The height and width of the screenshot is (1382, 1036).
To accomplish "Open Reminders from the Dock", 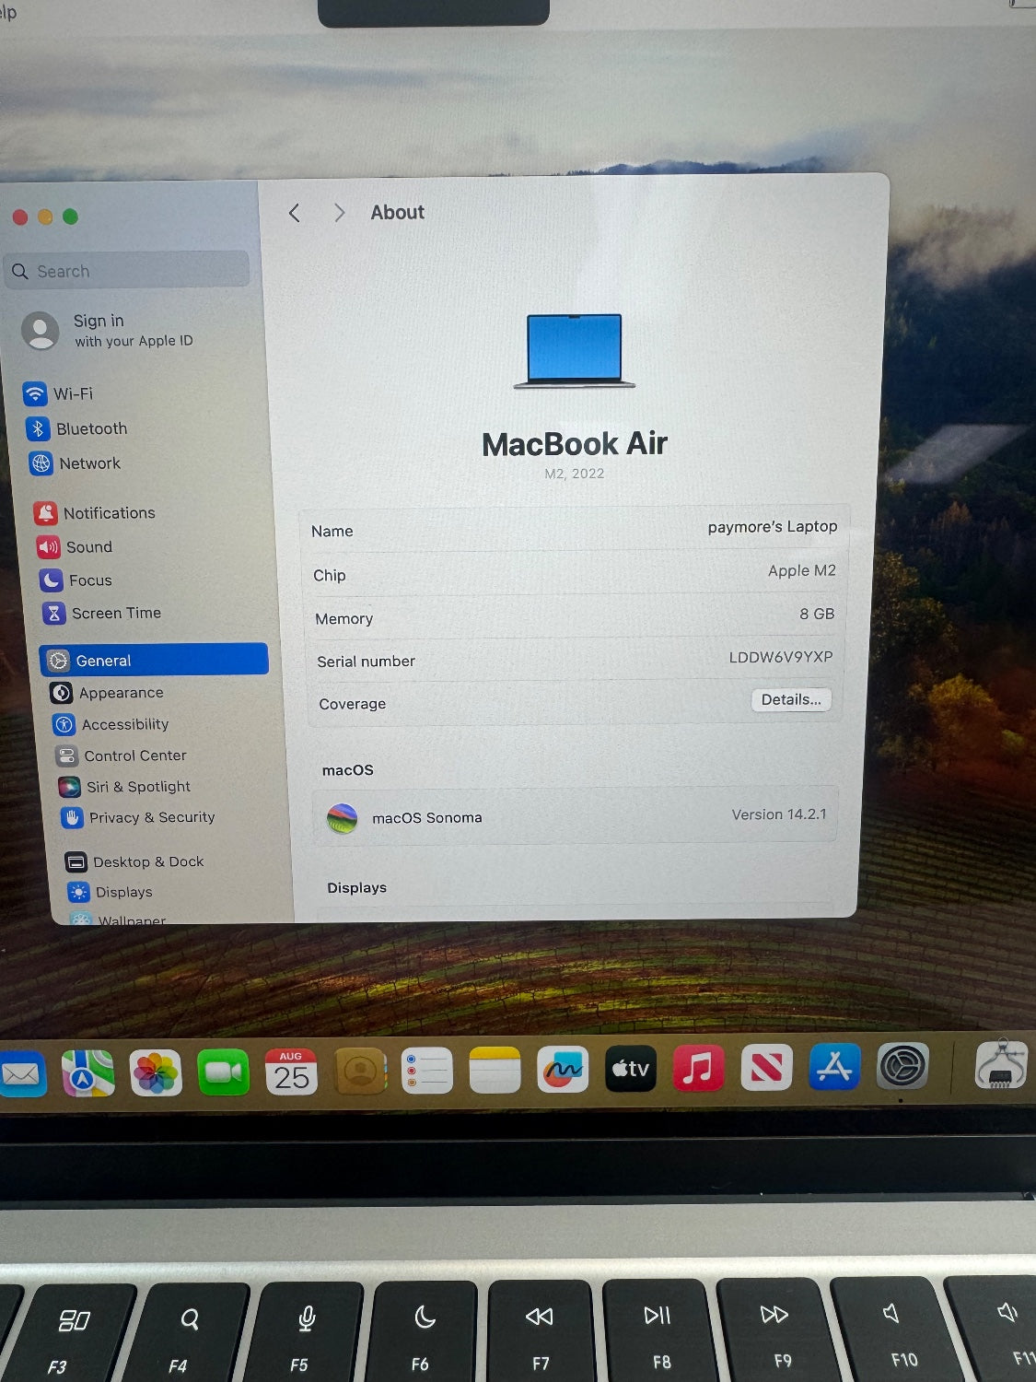I will (427, 1072).
